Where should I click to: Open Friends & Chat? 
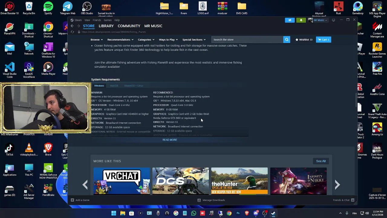click(x=341, y=200)
